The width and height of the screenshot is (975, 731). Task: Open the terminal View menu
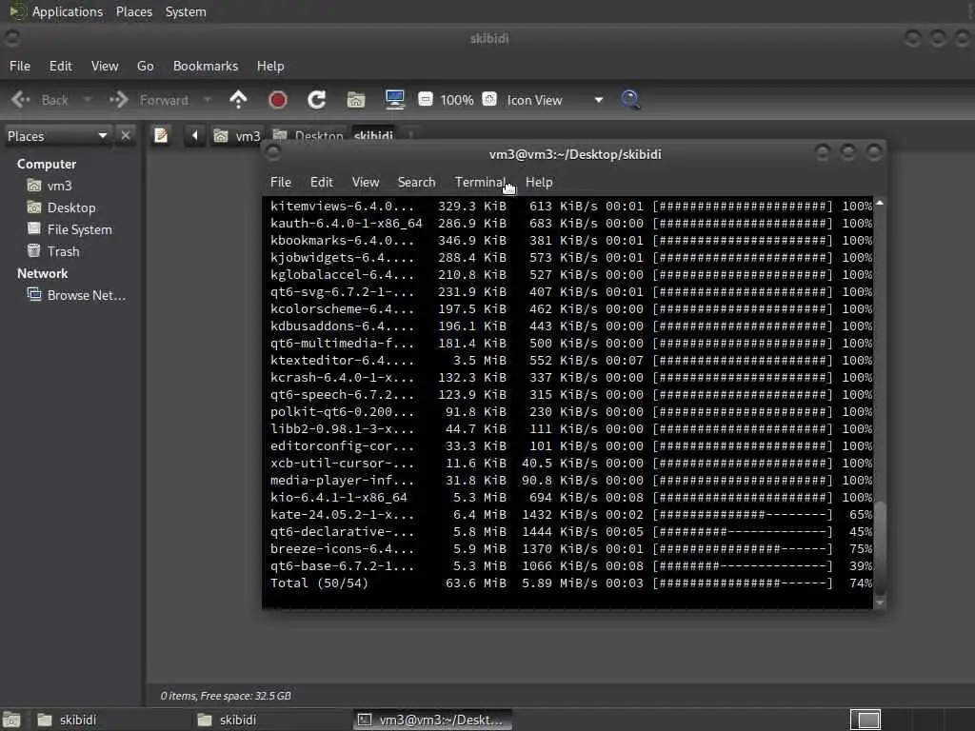point(366,182)
